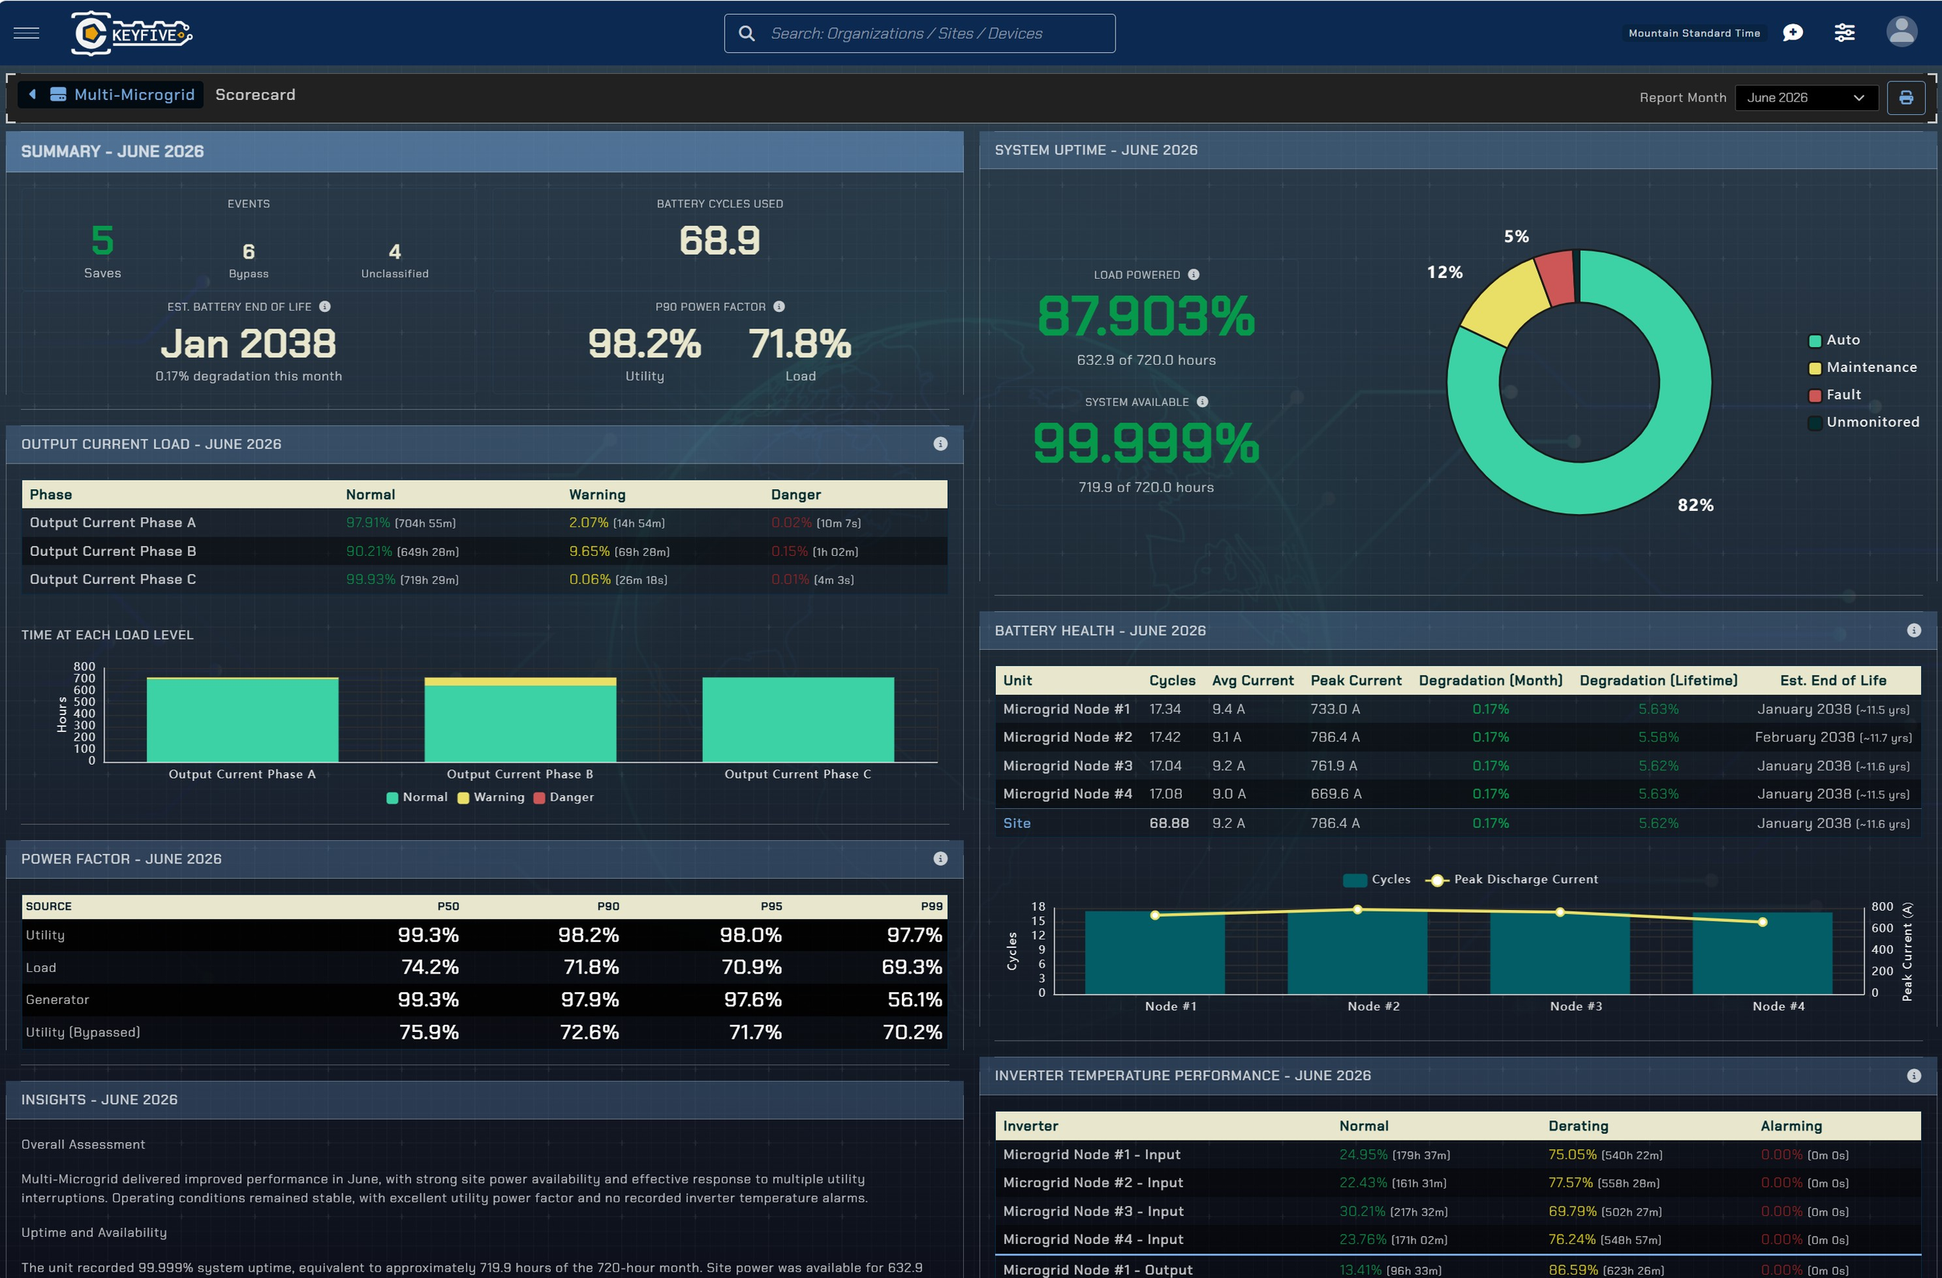Select Microgrid Node #1 battery row
This screenshot has height=1278, width=1942.
click(1458, 710)
